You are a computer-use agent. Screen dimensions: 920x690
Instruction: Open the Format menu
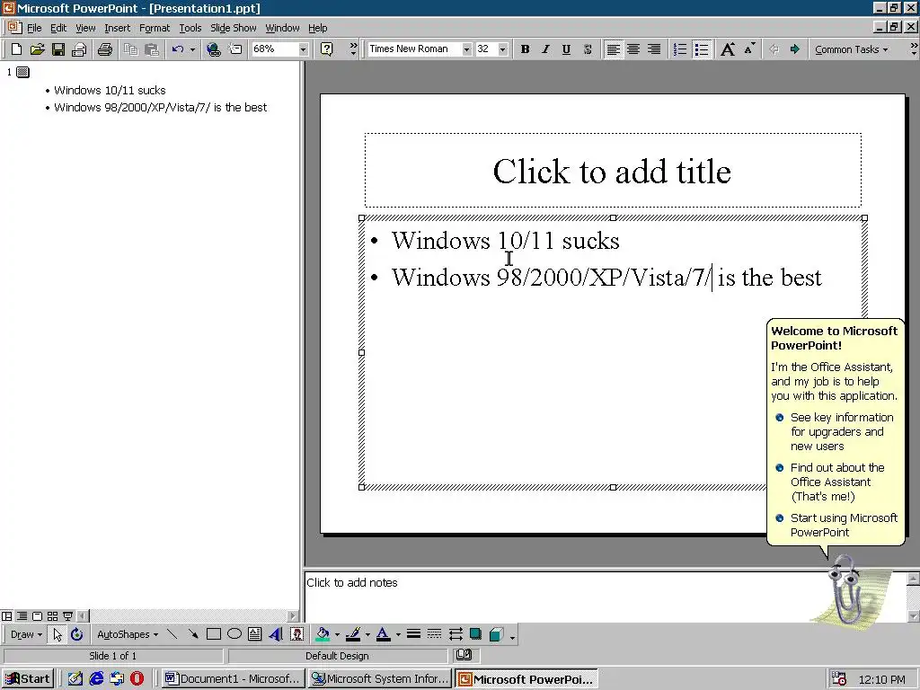(155, 28)
